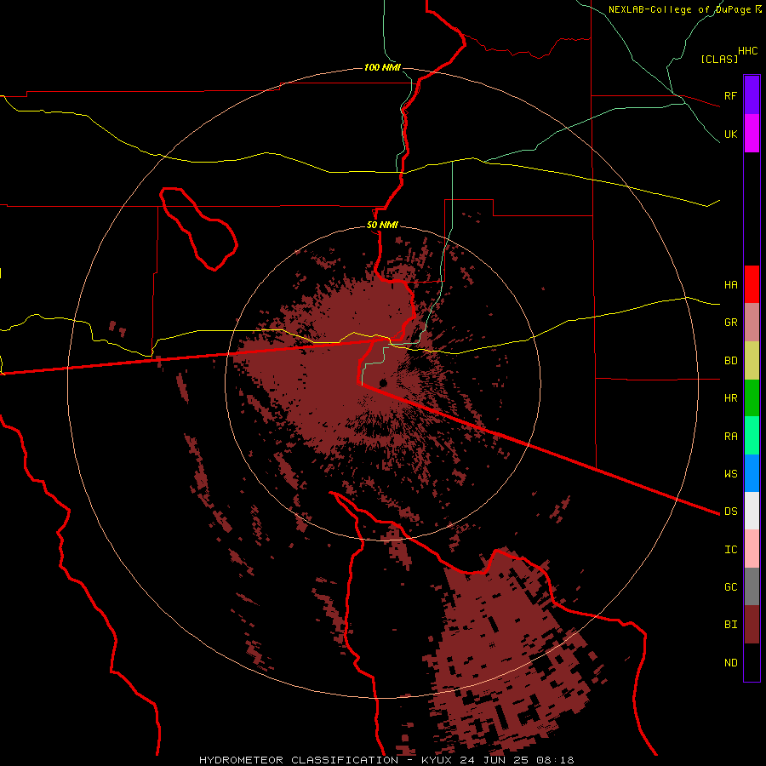Click the [CLAS] units label
Image resolution: width=766 pixels, height=766 pixels.
[x=719, y=59]
